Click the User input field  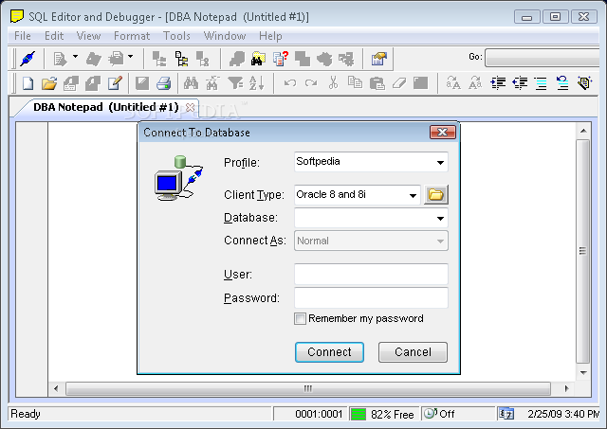(371, 274)
